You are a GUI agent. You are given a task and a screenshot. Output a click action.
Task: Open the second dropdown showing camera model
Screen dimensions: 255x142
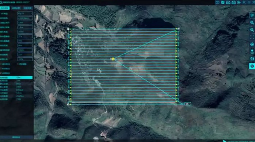(x=25, y=18)
